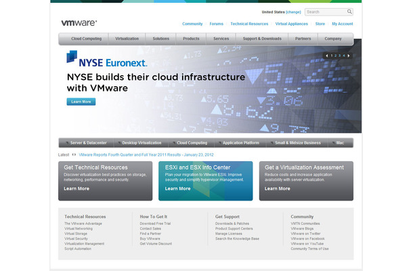
Task: Open the Cloud Computing main menu
Action: click(86, 39)
